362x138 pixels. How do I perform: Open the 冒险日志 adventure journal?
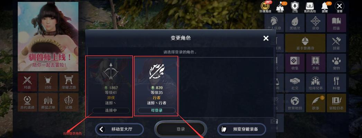[336, 103]
